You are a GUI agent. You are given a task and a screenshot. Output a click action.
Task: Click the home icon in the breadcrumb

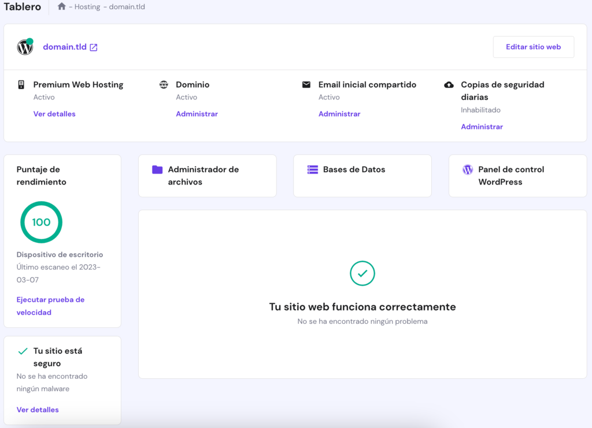pos(62,7)
